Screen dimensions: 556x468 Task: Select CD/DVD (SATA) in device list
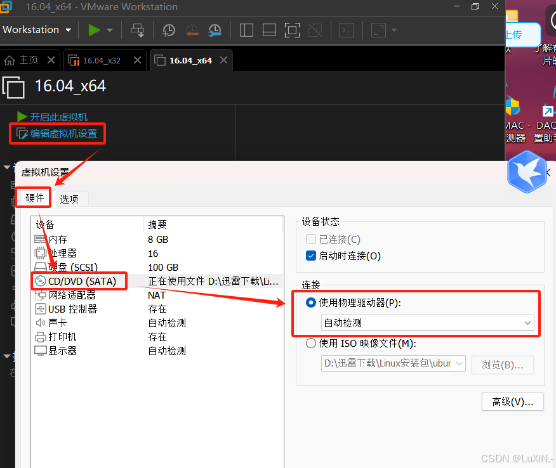pyautogui.click(x=82, y=281)
